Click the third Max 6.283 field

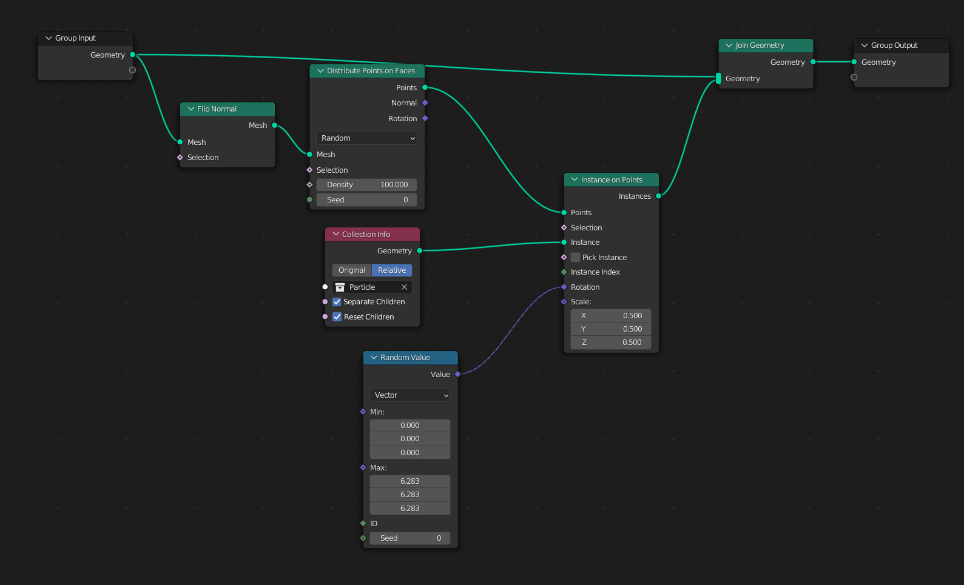(410, 509)
